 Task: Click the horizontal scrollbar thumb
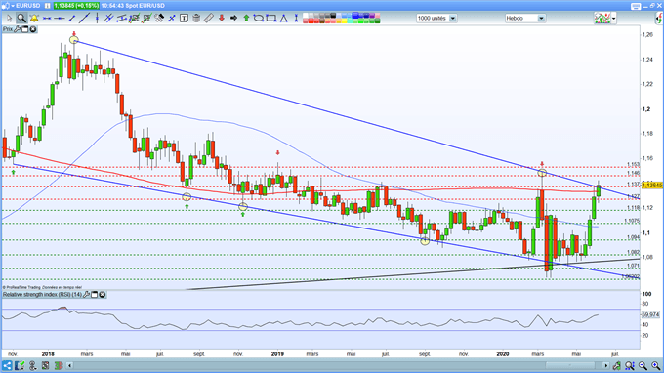tap(569, 365)
